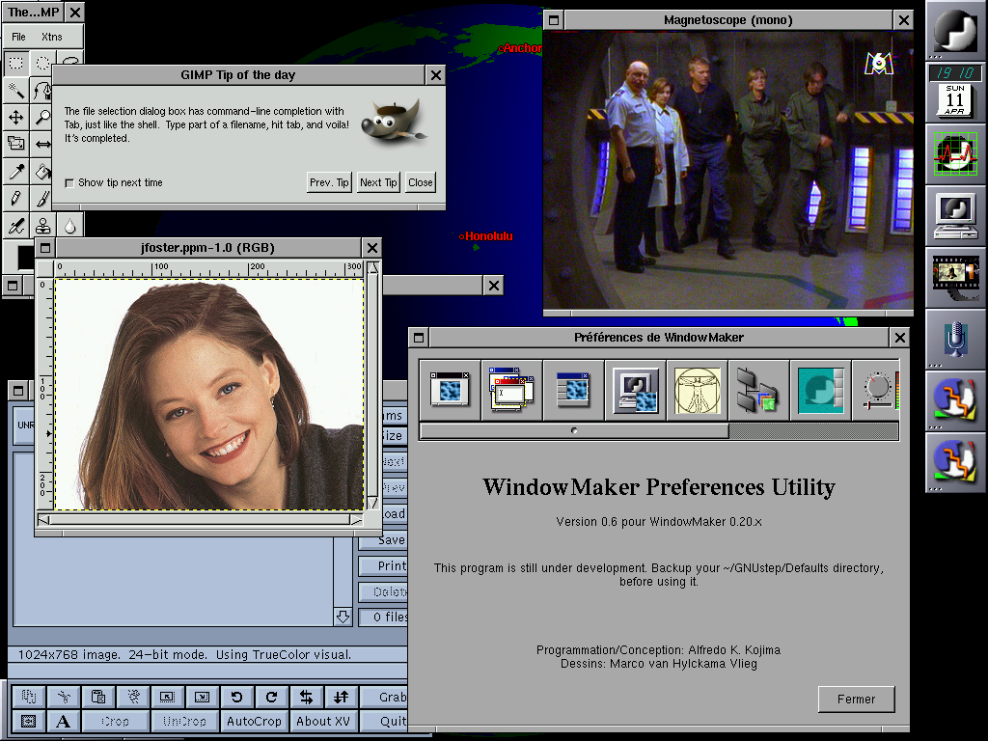Viewport: 988px width, 741px height.
Task: Open the Vitruvian man preferences section
Action: [x=698, y=390]
